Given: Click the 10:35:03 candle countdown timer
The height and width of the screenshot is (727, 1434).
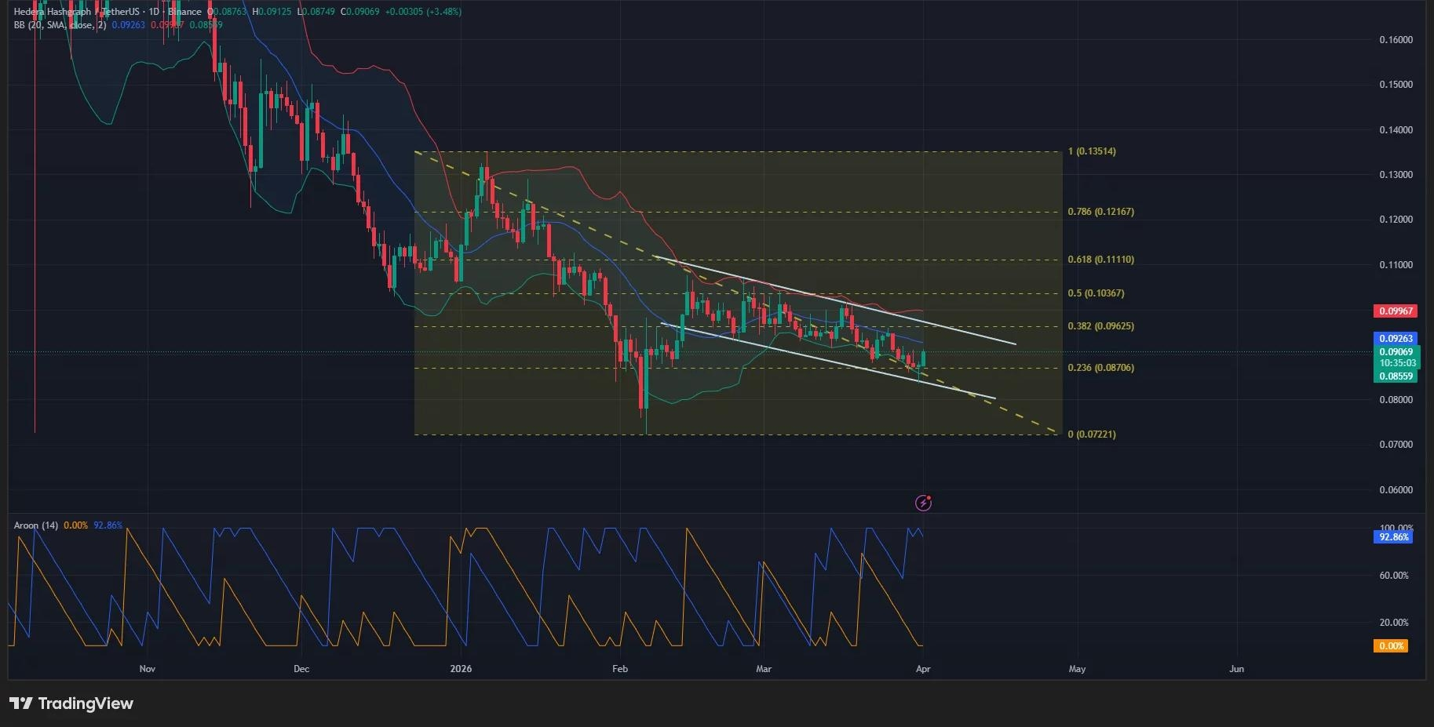Looking at the screenshot, I should coord(1396,363).
